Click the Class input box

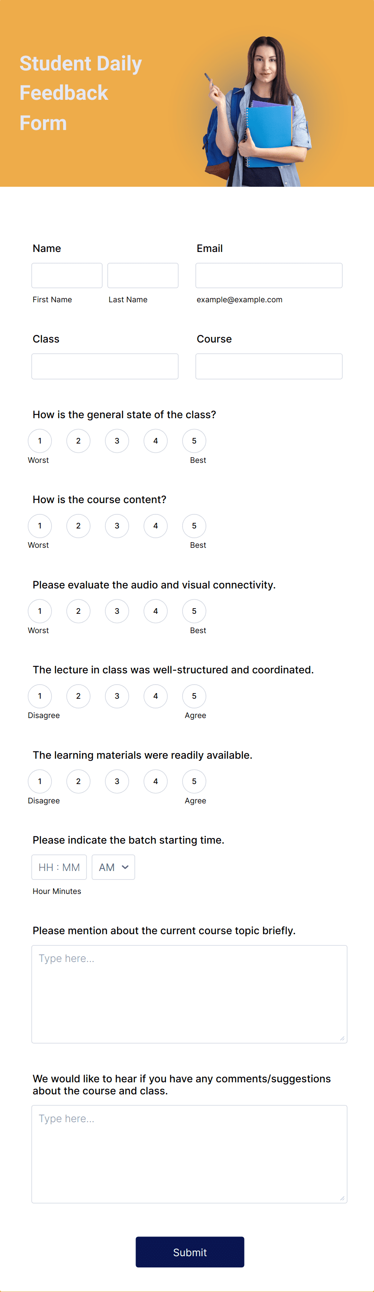pyautogui.click(x=105, y=366)
